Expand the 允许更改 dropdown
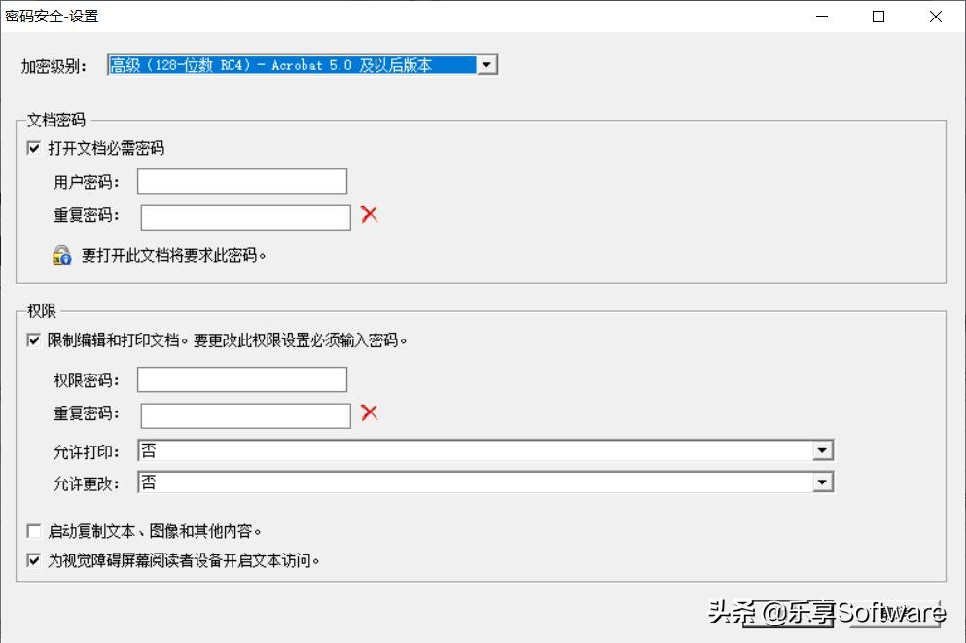The height and width of the screenshot is (643, 966). click(485, 482)
